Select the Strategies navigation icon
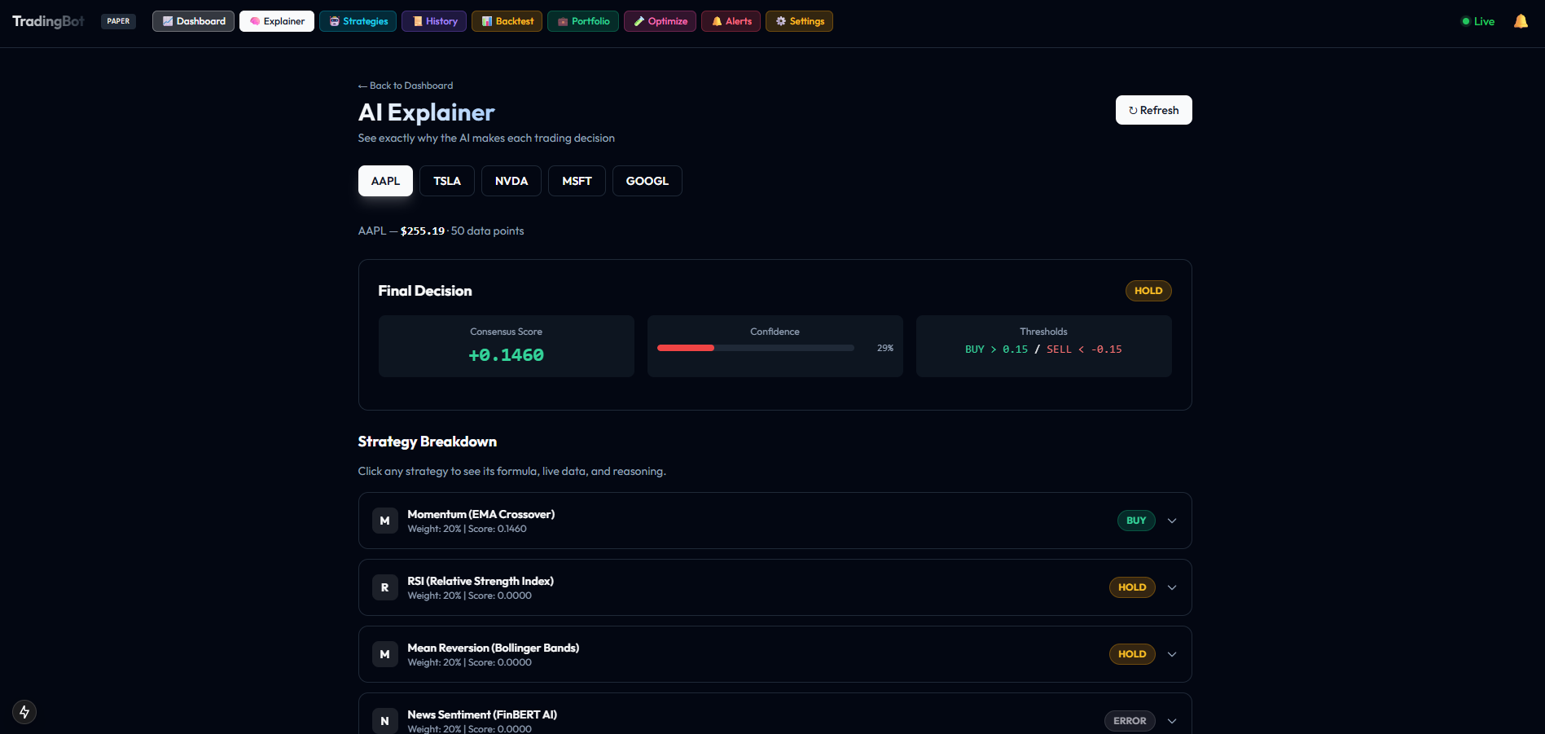 [x=358, y=20]
